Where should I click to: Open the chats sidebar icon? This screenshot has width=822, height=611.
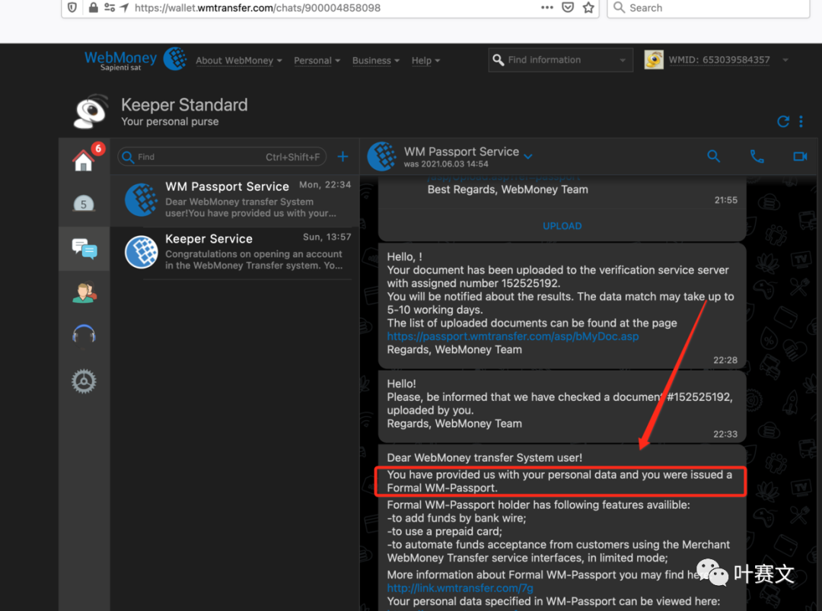click(84, 248)
